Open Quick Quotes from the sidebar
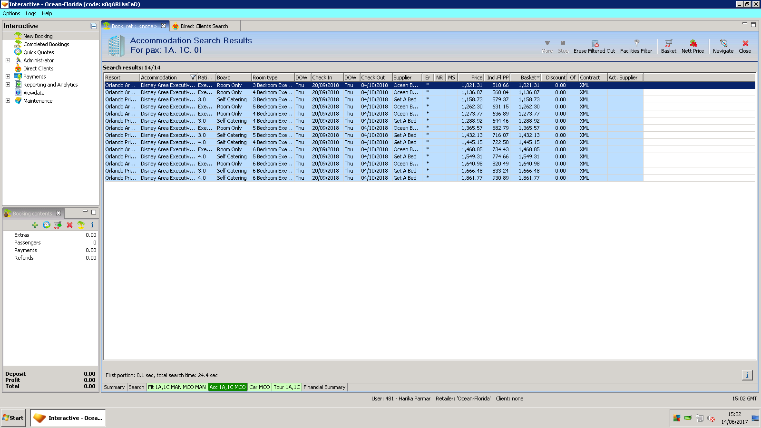The image size is (761, 428). pyautogui.click(x=39, y=52)
